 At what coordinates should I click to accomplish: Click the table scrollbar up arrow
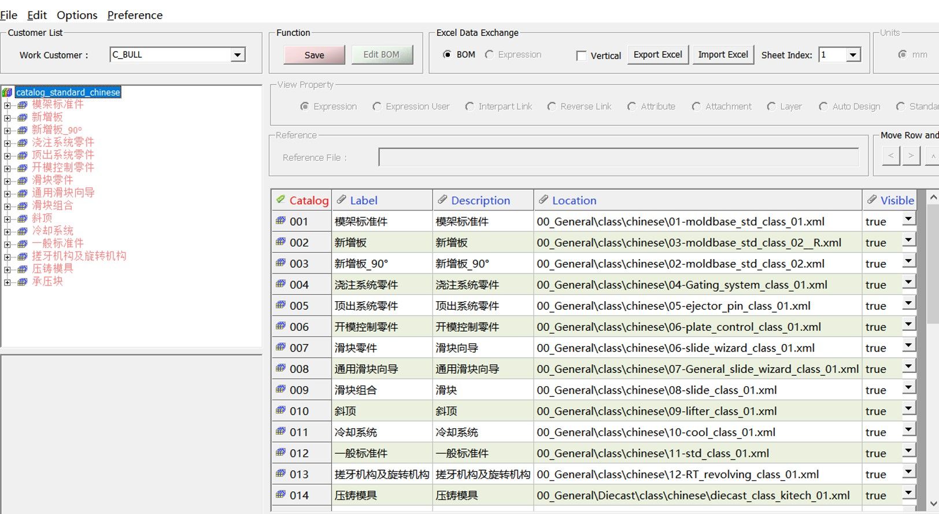click(933, 198)
